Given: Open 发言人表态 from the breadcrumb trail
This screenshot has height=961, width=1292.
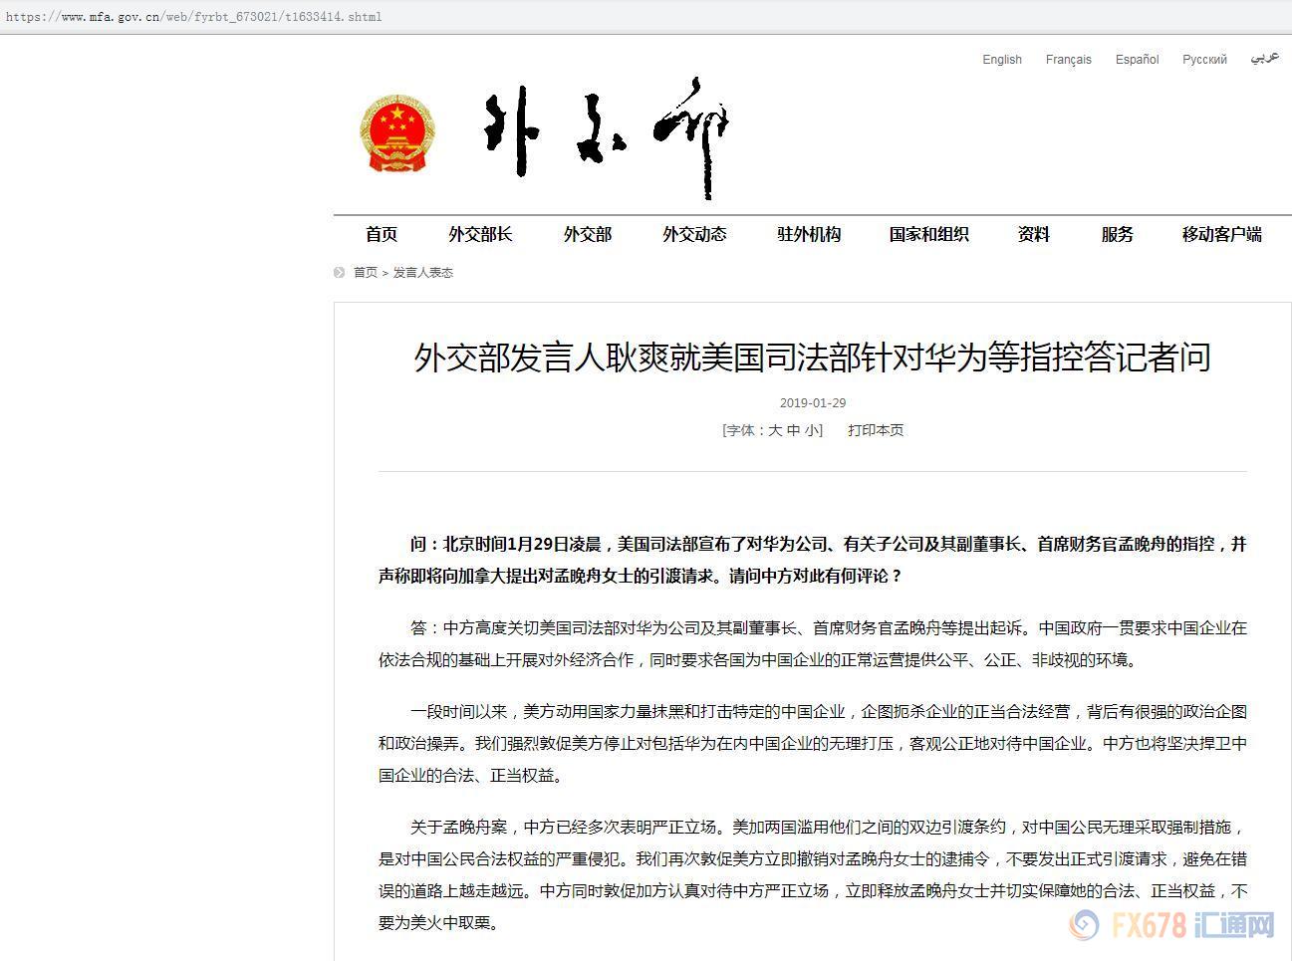Looking at the screenshot, I should (x=423, y=272).
